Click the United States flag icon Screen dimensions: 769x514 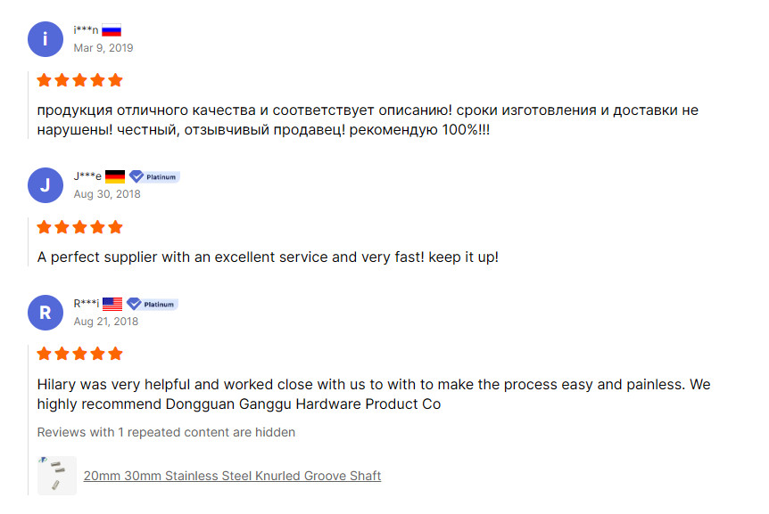[x=112, y=304]
